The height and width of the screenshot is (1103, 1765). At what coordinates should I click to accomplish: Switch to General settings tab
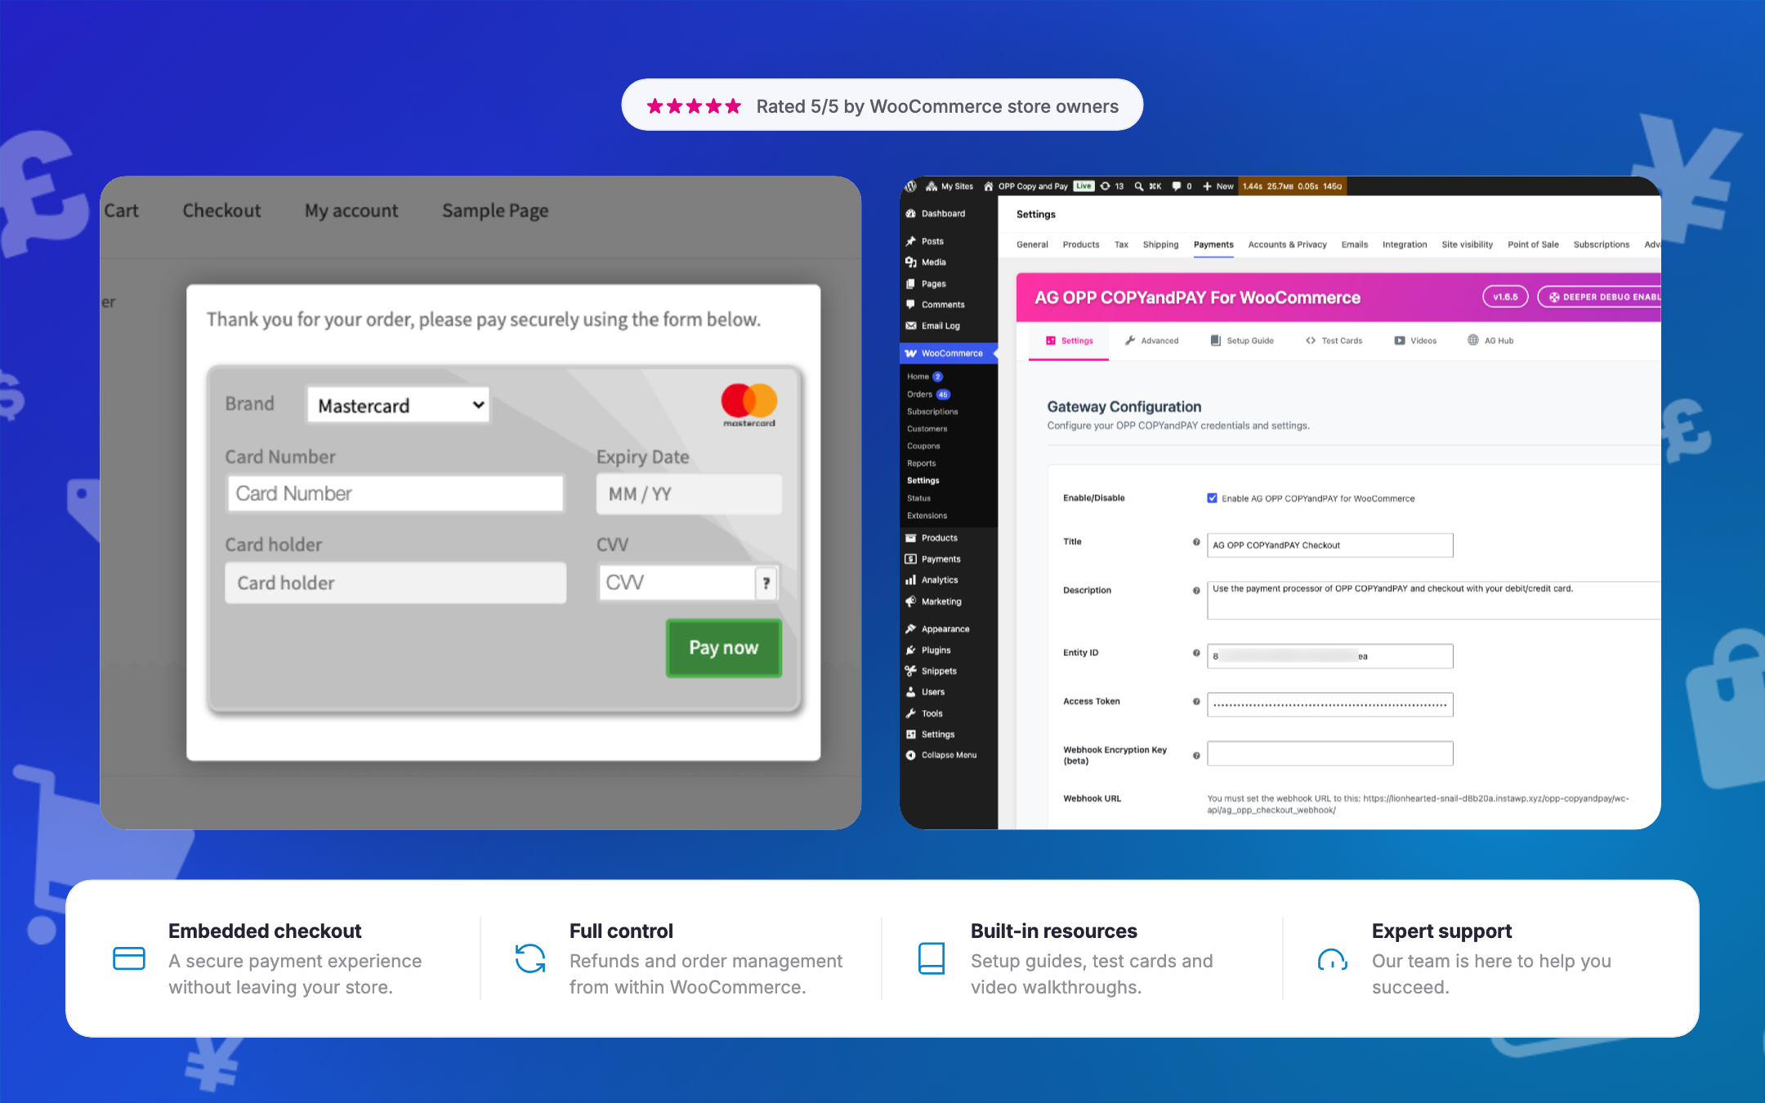(1032, 244)
